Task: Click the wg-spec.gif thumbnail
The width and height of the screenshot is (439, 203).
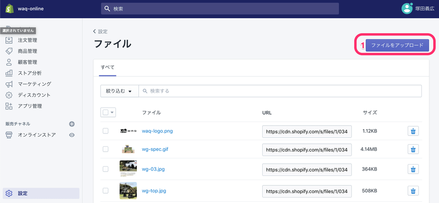Action: pyautogui.click(x=128, y=149)
